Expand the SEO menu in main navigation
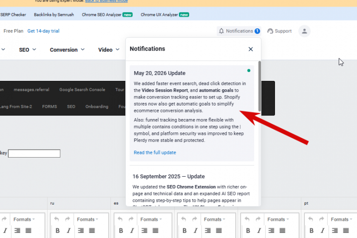 coord(27,50)
